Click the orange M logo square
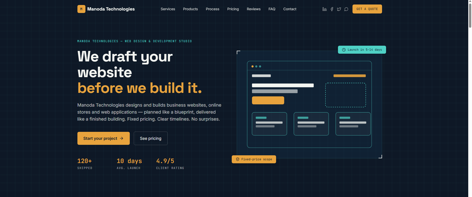Image resolution: width=472 pixels, height=197 pixels. 81,9
